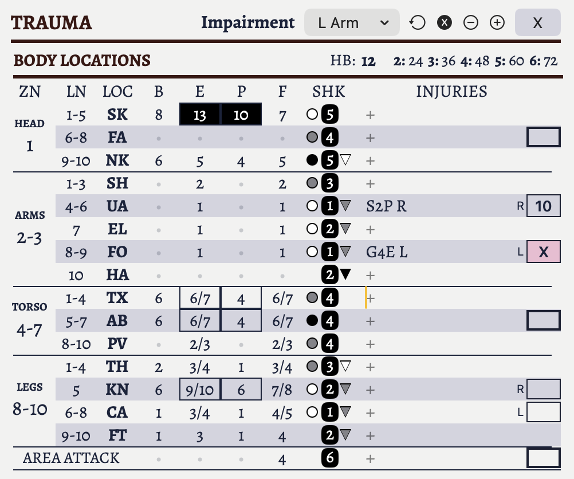This screenshot has height=479, width=574.
Task: Toggle the black NK shock circle
Action: (x=312, y=160)
